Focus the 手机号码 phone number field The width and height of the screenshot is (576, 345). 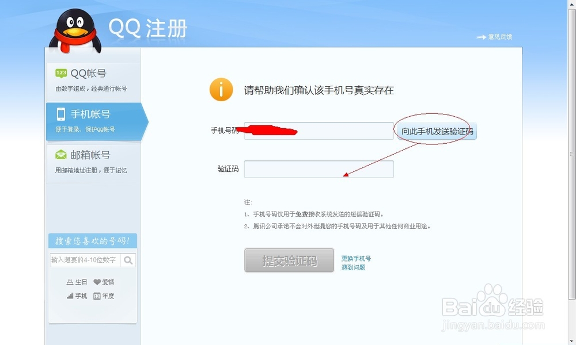(319, 131)
